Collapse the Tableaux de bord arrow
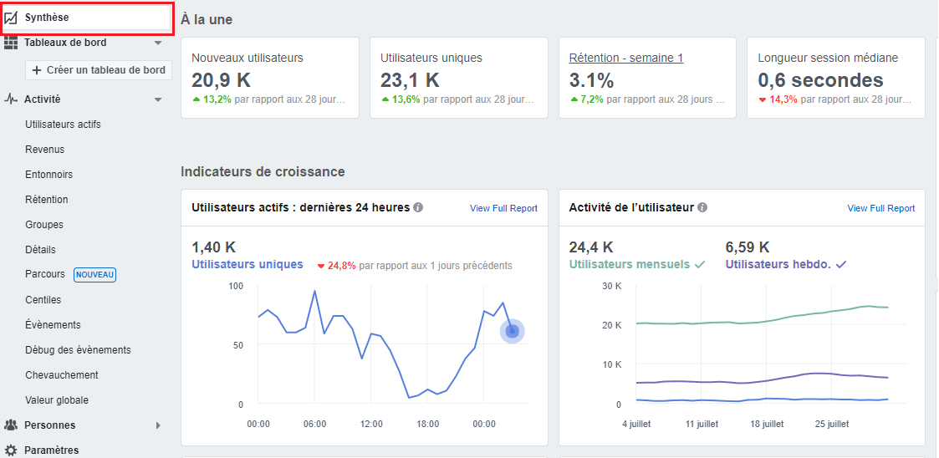 pos(158,43)
